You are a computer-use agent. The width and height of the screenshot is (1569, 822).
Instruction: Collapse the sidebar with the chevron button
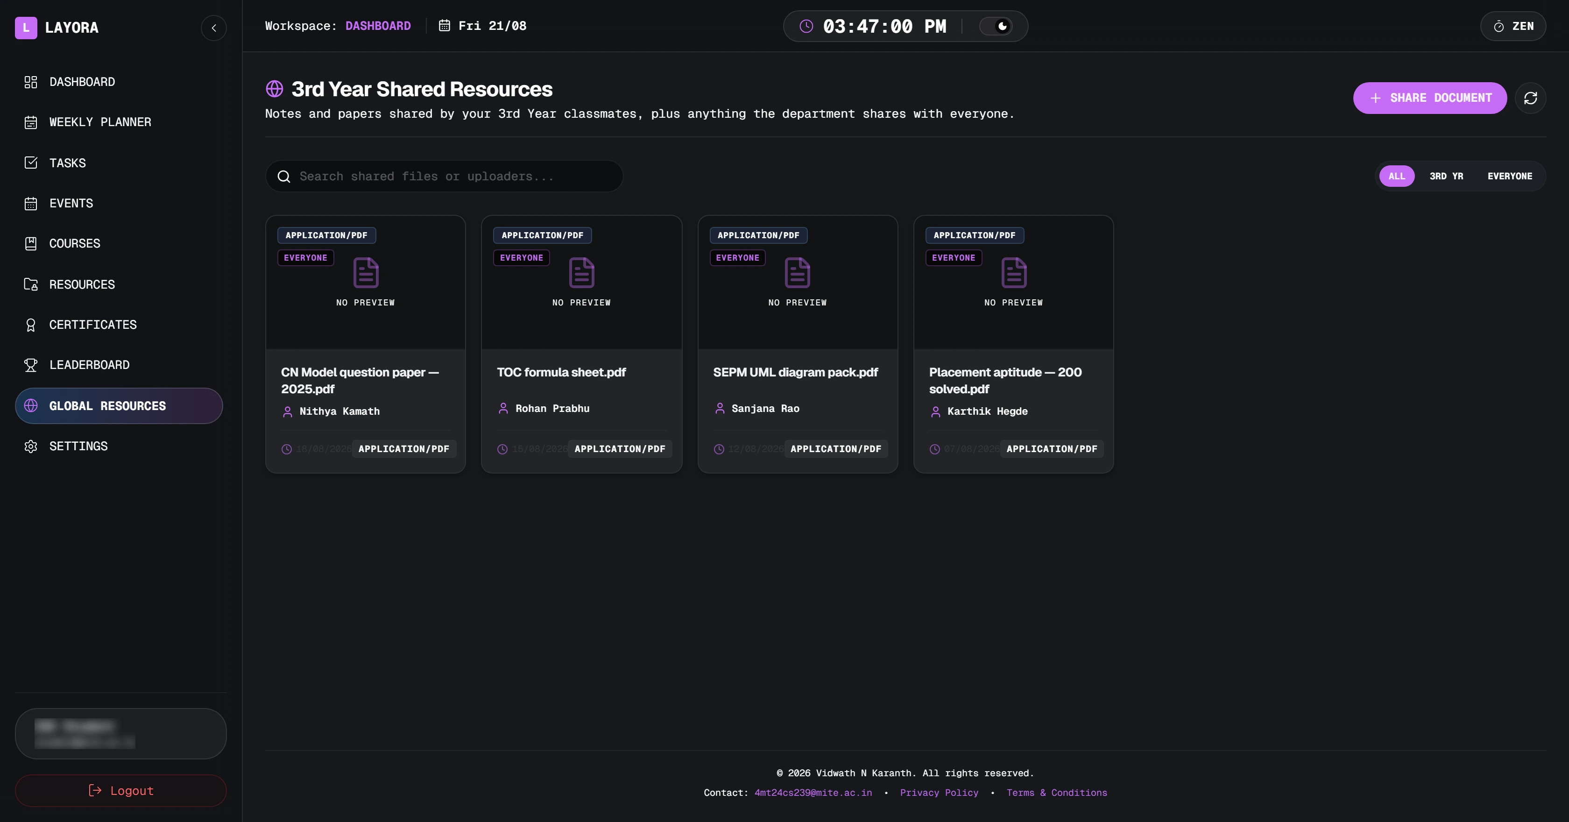(x=214, y=28)
